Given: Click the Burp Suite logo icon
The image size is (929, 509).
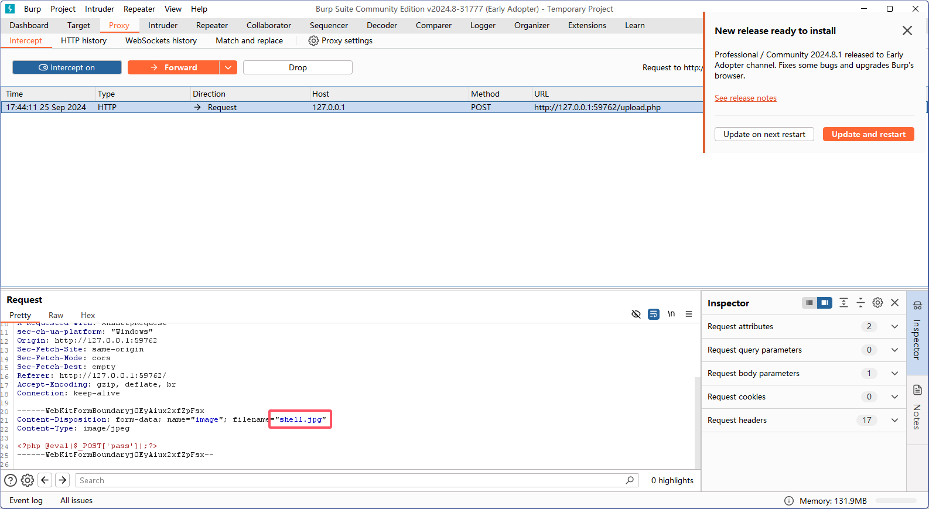Looking at the screenshot, I should click(10, 9).
